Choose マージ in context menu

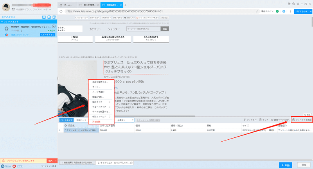(96, 87)
